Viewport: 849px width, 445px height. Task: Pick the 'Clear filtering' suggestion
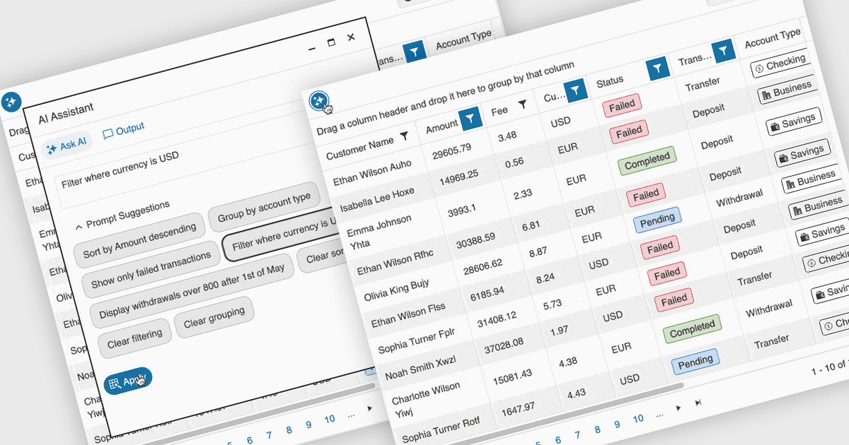tap(134, 338)
